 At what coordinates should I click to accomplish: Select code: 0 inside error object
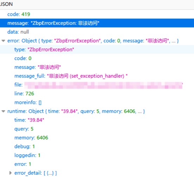click(97, 58)
